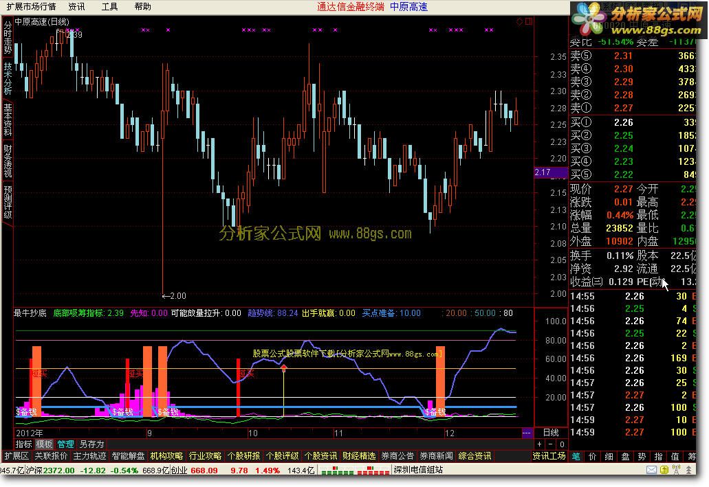Click the purple --- button on timeline
This screenshot has height=487, width=709.
pyautogui.click(x=527, y=433)
